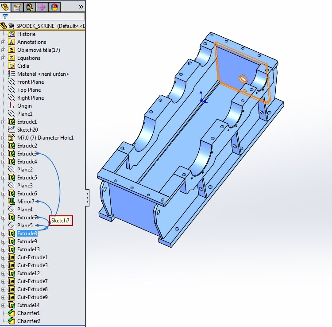Open the DimXpertManager tab

point(42,7)
